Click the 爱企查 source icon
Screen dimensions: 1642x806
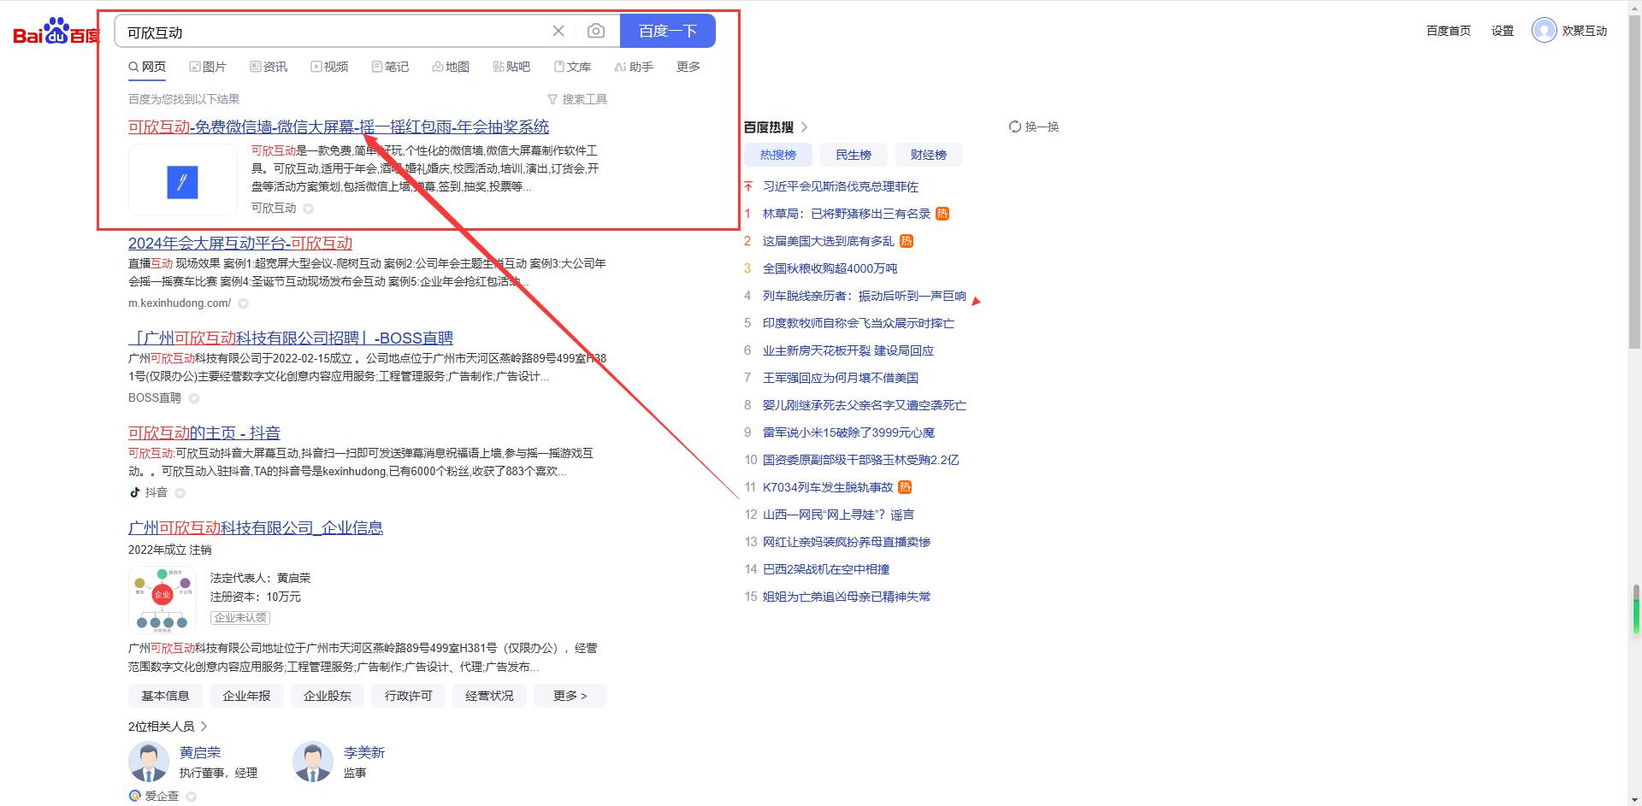pyautogui.click(x=134, y=796)
